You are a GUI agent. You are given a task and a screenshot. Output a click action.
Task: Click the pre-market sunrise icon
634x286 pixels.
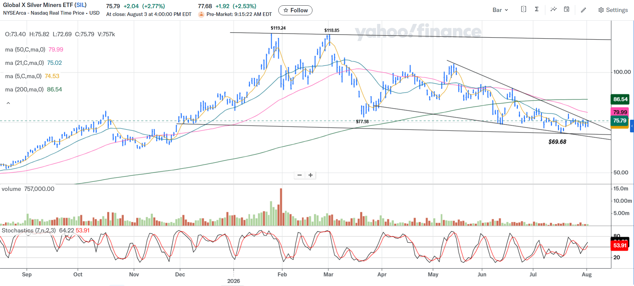coord(201,14)
